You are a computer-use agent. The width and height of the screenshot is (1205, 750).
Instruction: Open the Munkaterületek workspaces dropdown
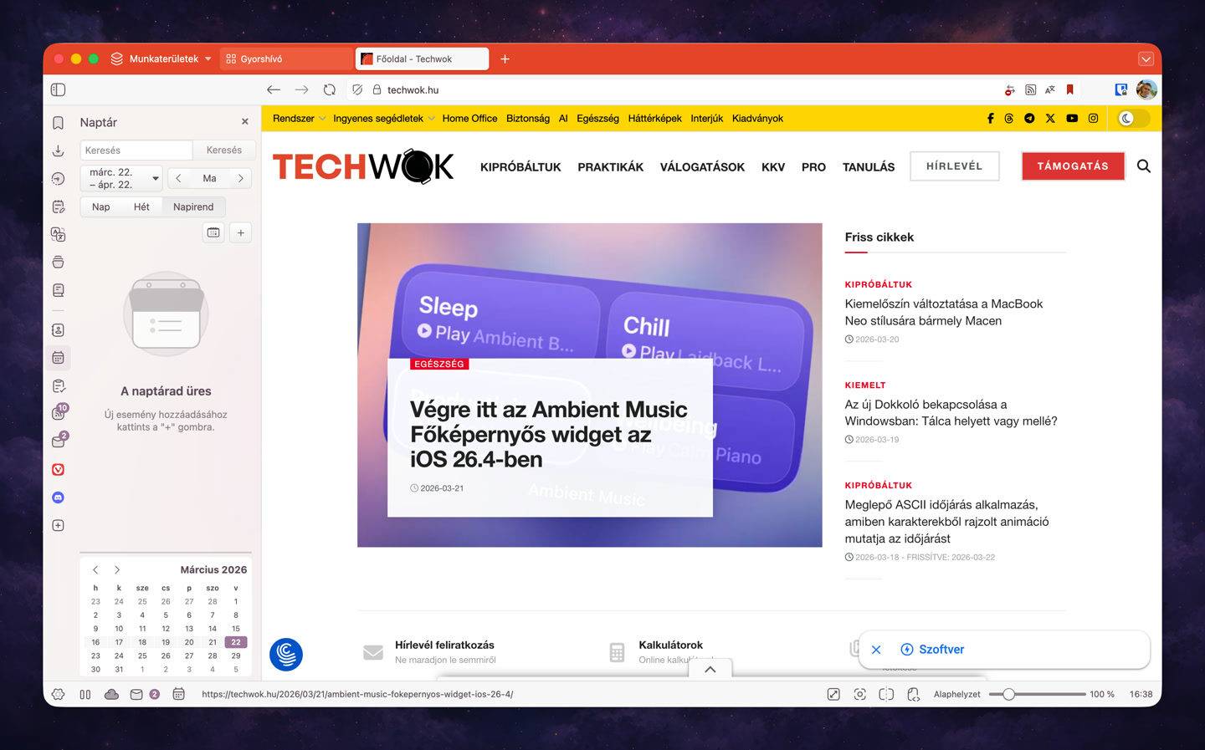coord(161,59)
